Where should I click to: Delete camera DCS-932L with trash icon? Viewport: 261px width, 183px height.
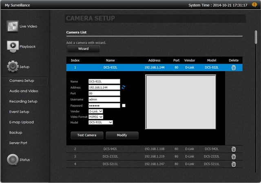pyautogui.click(x=234, y=68)
